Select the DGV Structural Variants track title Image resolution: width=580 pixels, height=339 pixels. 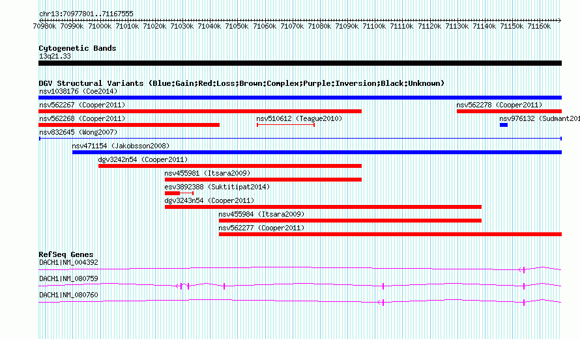pos(241,83)
